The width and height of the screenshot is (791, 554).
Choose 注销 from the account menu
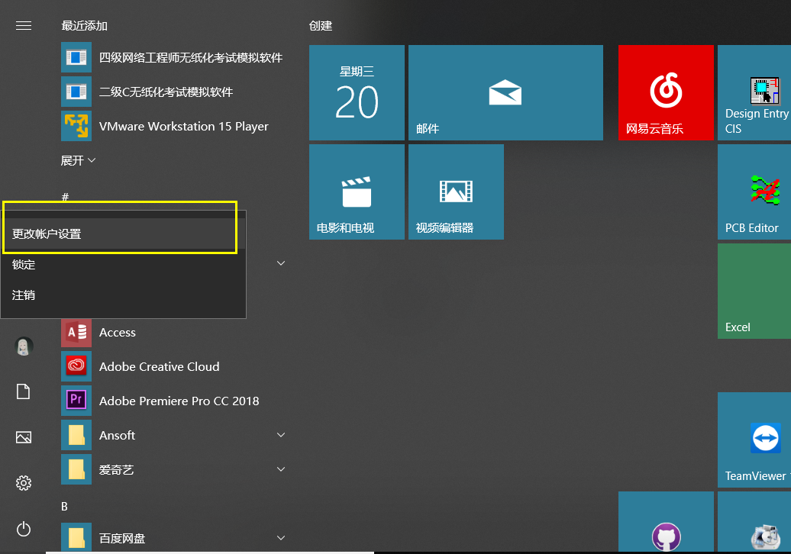[x=123, y=295]
